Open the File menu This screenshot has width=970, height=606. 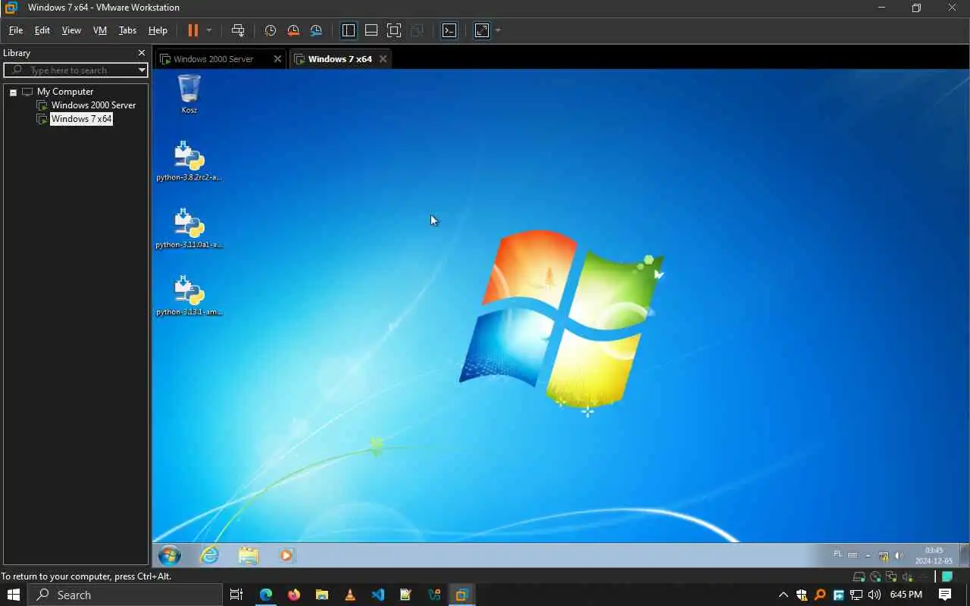[16, 30]
